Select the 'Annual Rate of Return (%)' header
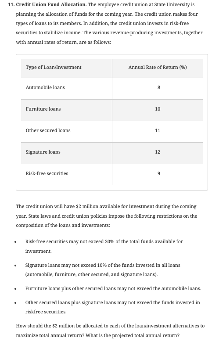 [158, 68]
